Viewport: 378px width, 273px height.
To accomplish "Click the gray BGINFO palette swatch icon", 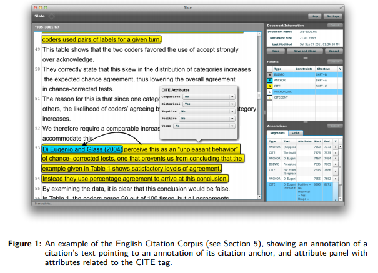I will click(270, 75).
